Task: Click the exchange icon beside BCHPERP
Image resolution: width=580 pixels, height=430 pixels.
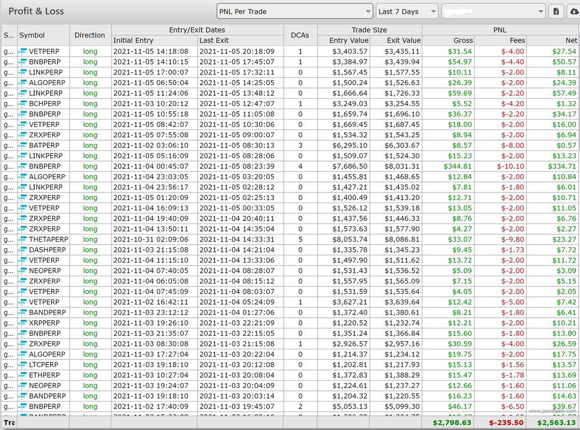Action: pyautogui.click(x=23, y=104)
